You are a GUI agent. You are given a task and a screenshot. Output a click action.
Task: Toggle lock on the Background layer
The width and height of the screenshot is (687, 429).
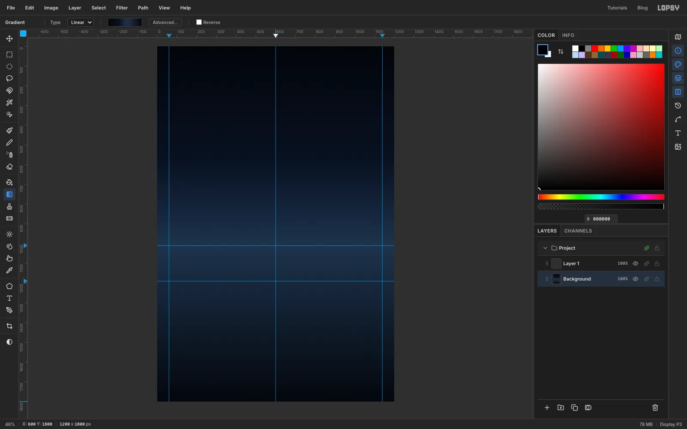pyautogui.click(x=657, y=279)
